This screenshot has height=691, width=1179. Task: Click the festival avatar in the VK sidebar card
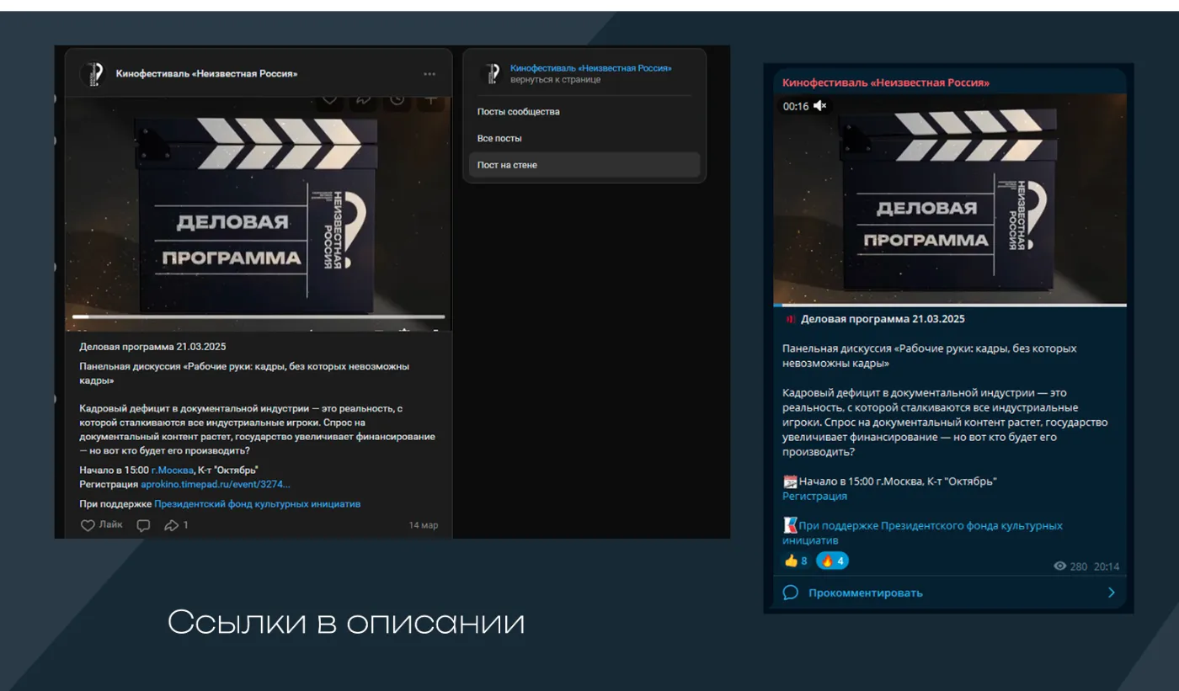[490, 73]
